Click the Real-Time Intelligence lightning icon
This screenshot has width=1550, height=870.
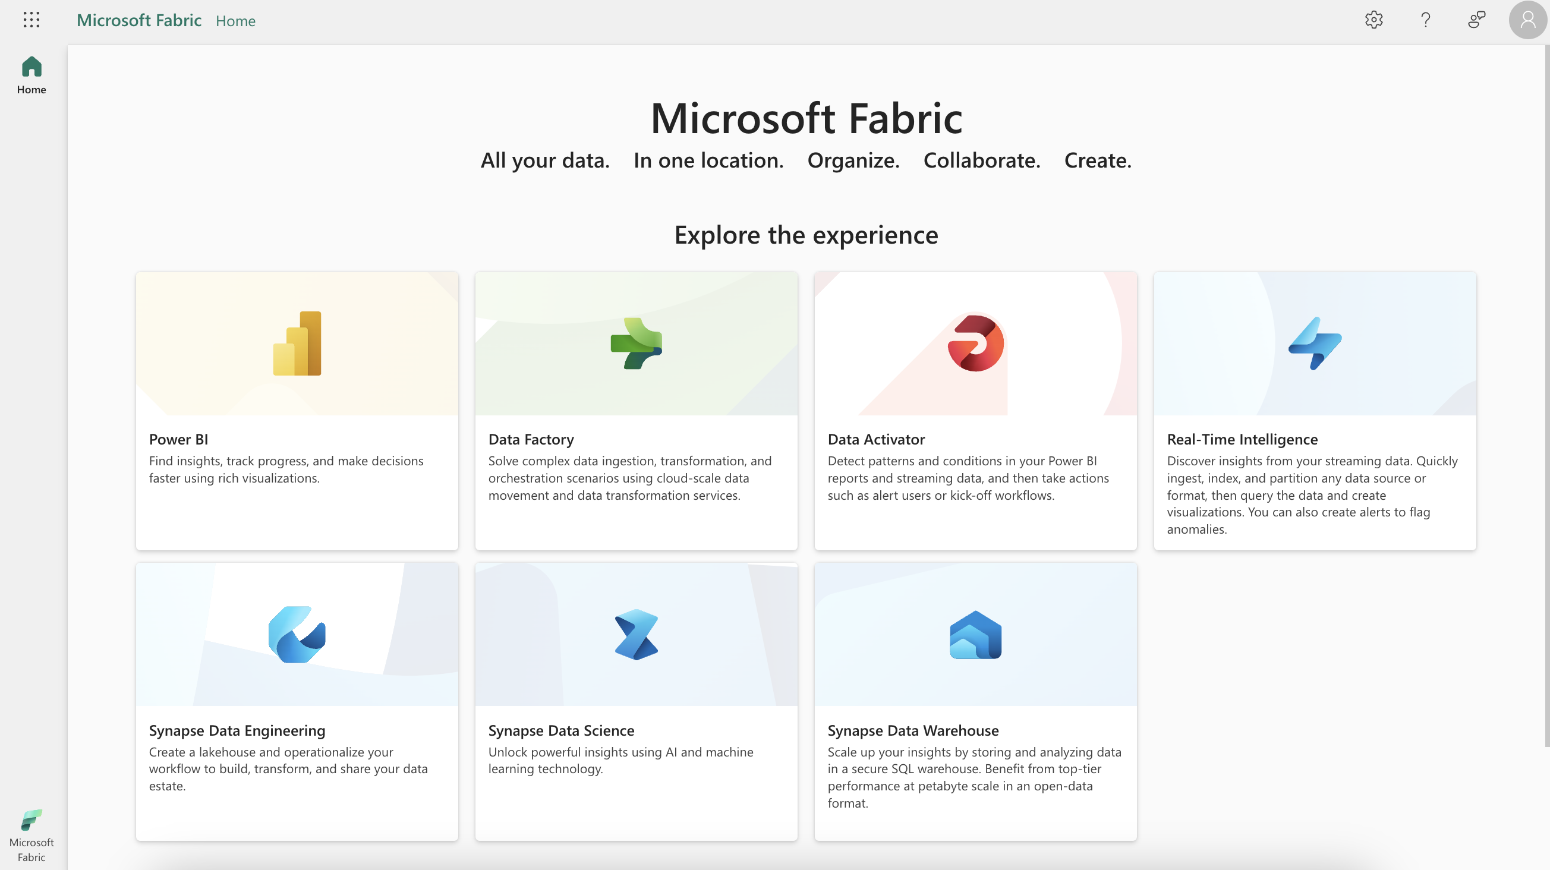[x=1315, y=343]
